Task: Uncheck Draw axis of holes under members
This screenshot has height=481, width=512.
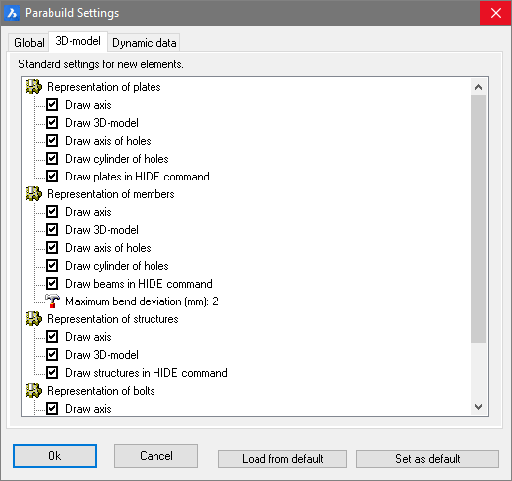Action: pos(52,248)
